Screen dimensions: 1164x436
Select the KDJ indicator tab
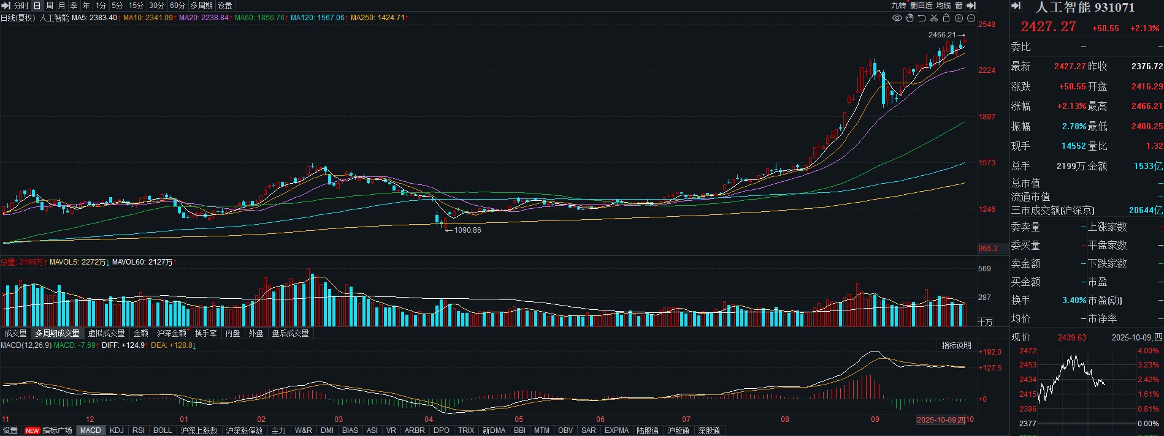tap(117, 430)
